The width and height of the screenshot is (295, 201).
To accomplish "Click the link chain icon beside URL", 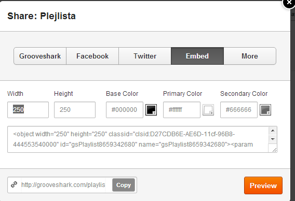I will click(14, 184).
